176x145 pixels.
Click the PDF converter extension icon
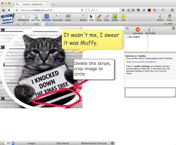[x=155, y=10]
